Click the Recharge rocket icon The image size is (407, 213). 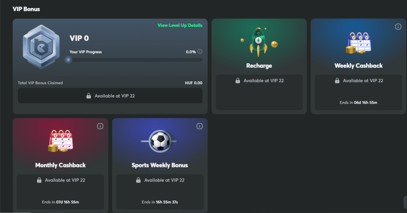(258, 42)
